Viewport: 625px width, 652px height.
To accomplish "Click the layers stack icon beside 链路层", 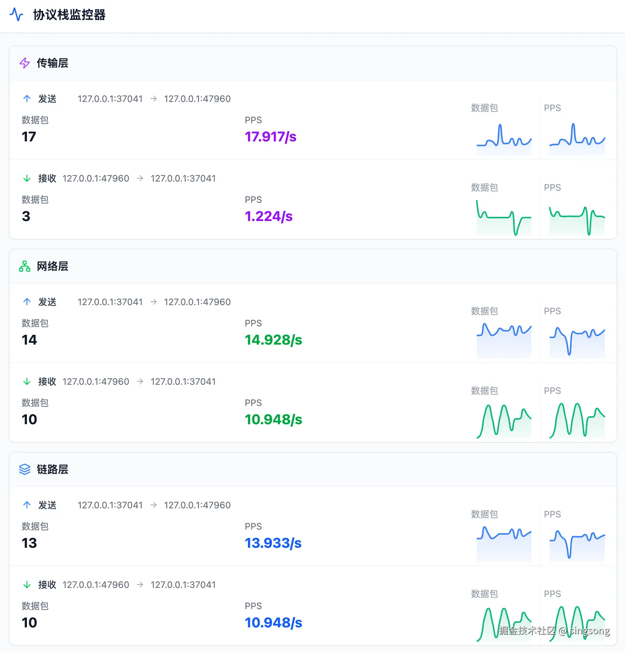I will click(25, 469).
